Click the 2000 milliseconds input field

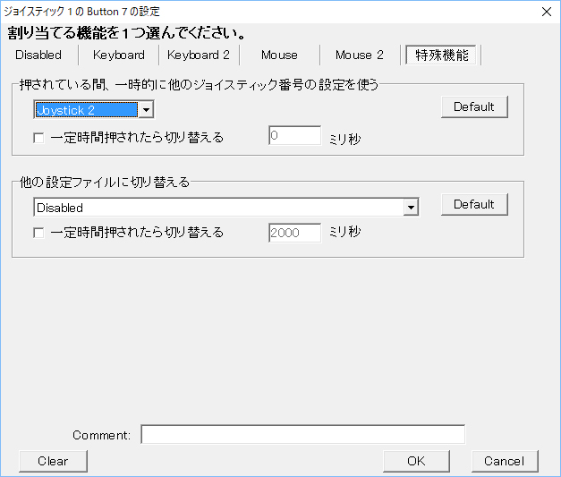[x=294, y=233]
